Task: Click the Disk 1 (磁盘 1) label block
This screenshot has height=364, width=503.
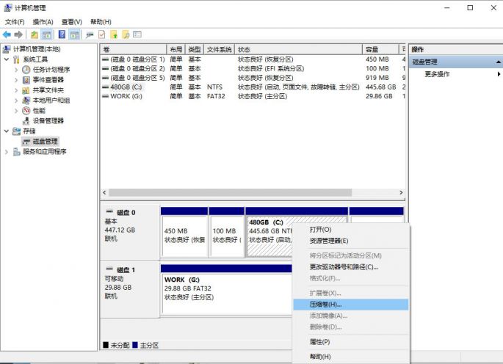Action: [x=130, y=290]
